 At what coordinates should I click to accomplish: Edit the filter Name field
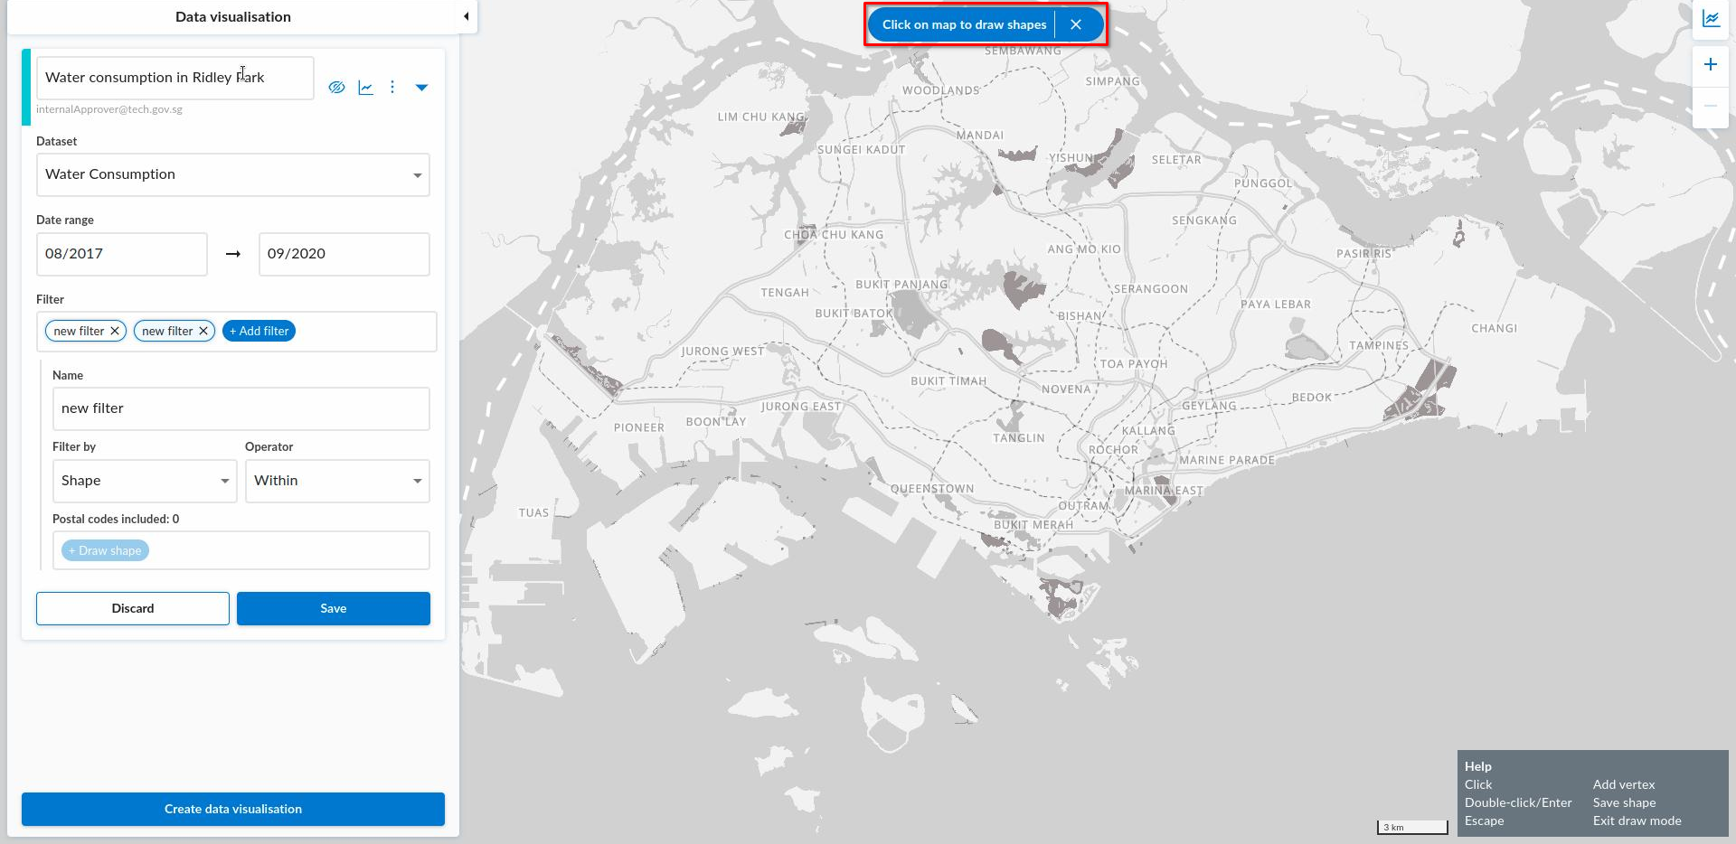click(x=241, y=408)
